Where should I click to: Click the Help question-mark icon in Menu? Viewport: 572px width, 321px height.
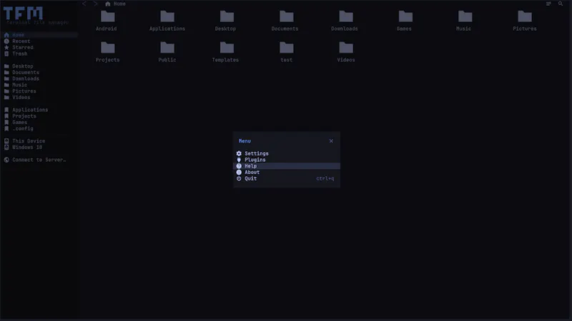click(239, 166)
